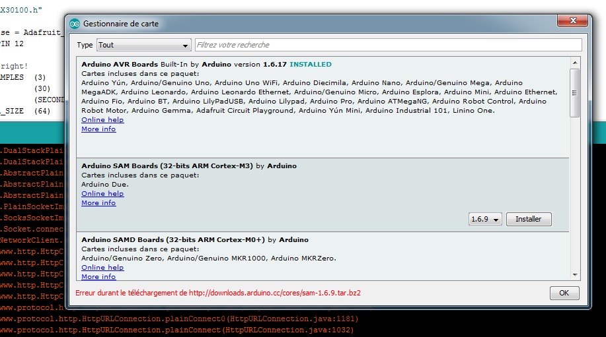Image resolution: width=606 pixels, height=337 pixels.
Task: Select the Arduino SAM Boards (32-bits ARM Cortex-M3) entry
Action: click(x=322, y=195)
